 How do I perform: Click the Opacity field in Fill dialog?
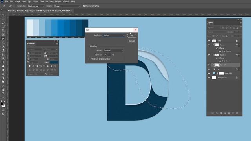coord(107,54)
